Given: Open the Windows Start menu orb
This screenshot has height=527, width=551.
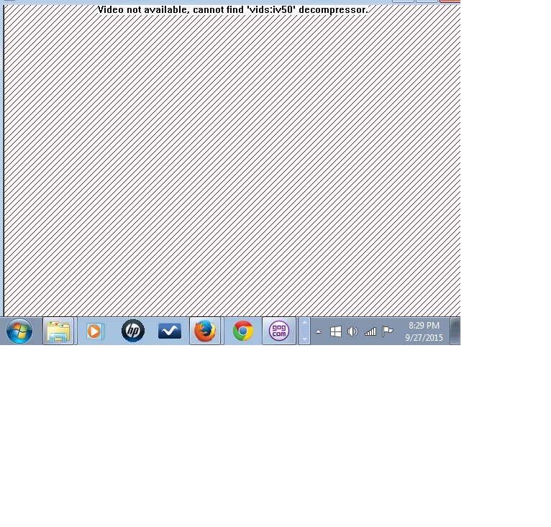Looking at the screenshot, I should click(x=19, y=331).
